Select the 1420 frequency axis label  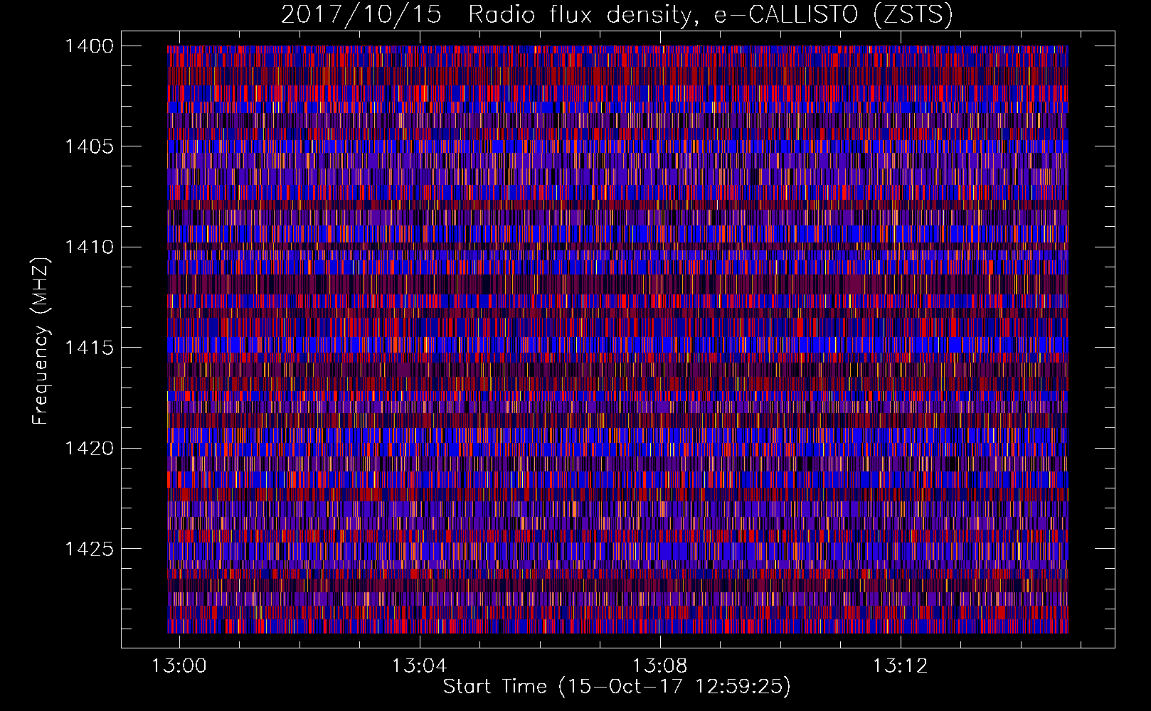pos(89,449)
